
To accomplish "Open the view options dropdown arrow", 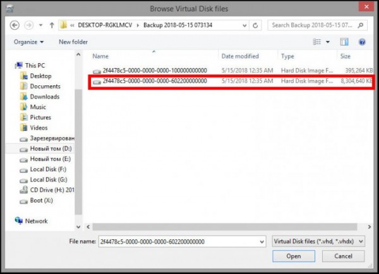I will pos(328,42).
